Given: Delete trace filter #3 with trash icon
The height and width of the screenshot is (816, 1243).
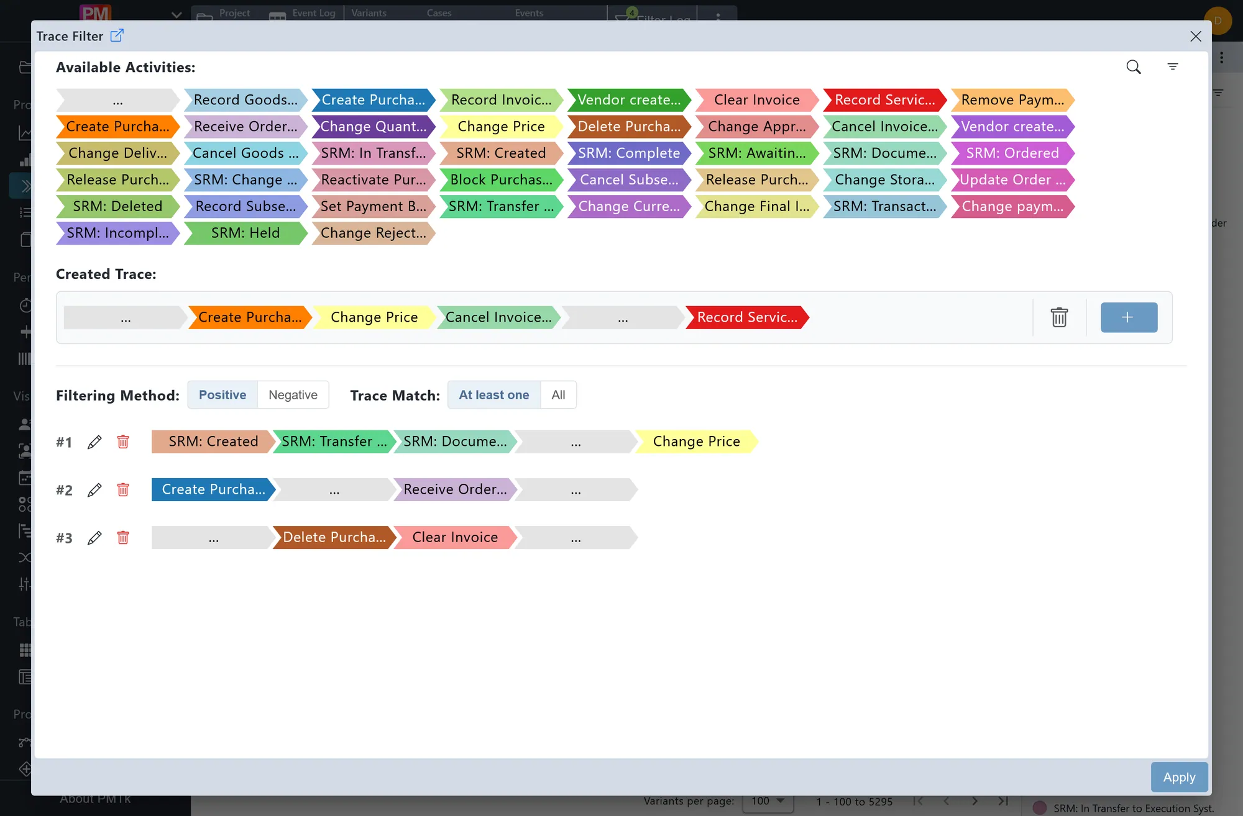Looking at the screenshot, I should click(123, 537).
